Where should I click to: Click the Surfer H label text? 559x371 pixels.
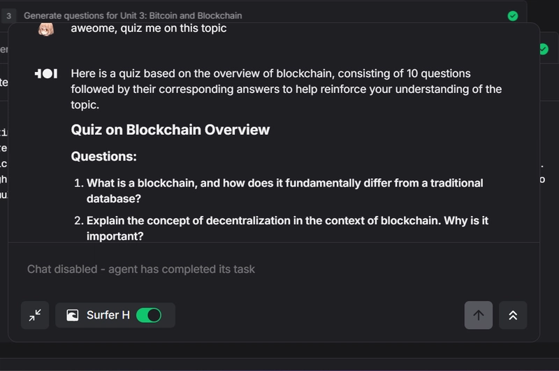point(108,315)
